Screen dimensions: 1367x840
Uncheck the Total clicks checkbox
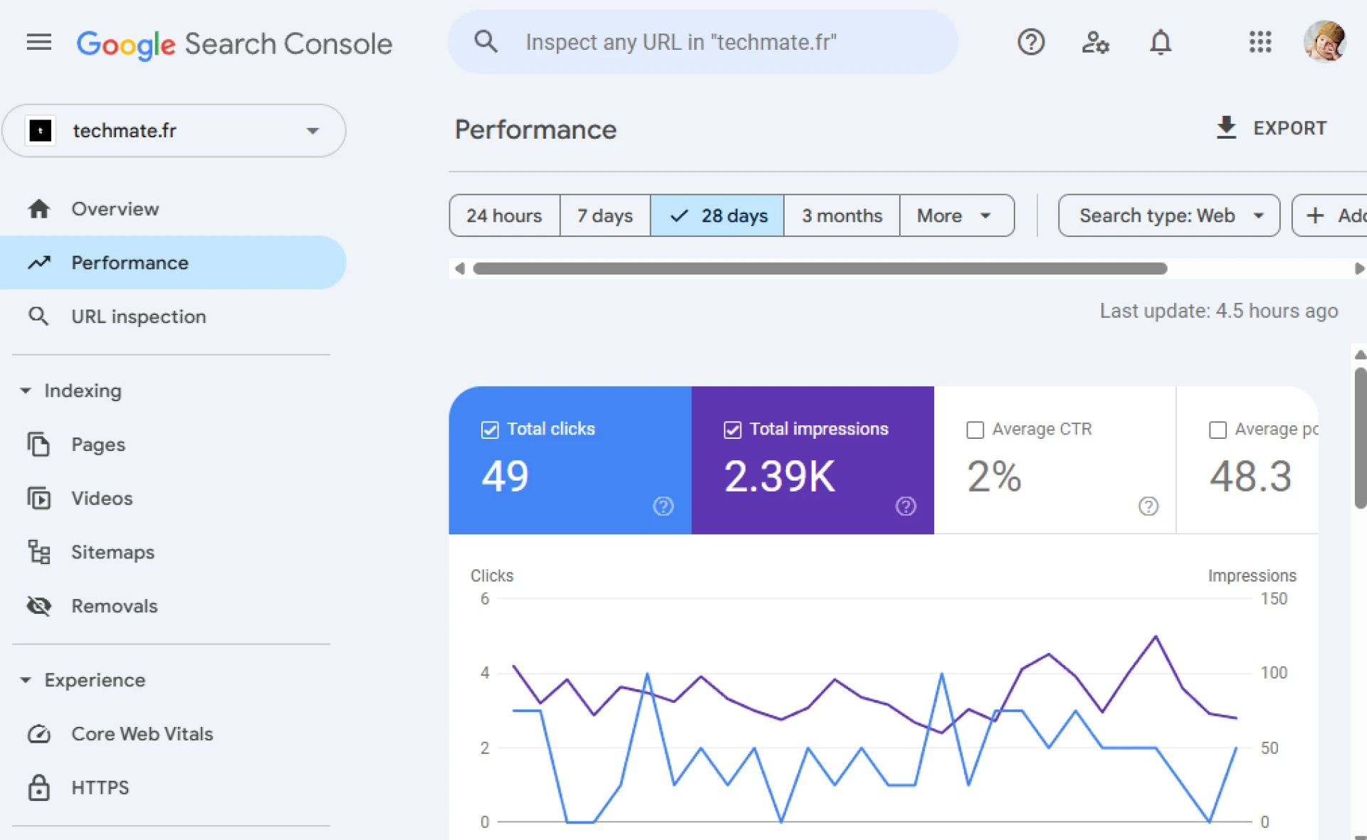[490, 430]
